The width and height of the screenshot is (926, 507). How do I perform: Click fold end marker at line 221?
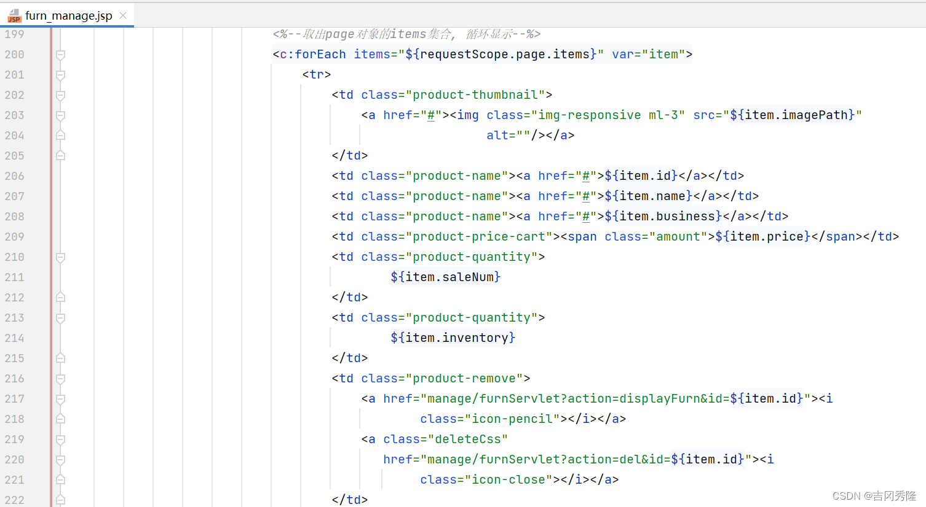click(60, 480)
